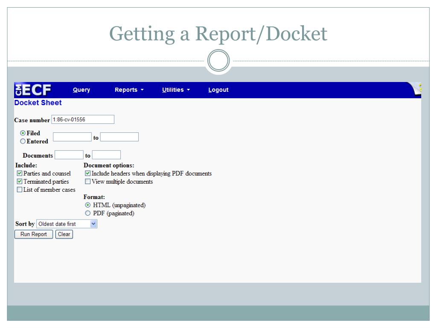Image resolution: width=437 pixels, height=328 pixels.
Task: Disable Include headers when displaying PDF documents
Action: [88, 173]
